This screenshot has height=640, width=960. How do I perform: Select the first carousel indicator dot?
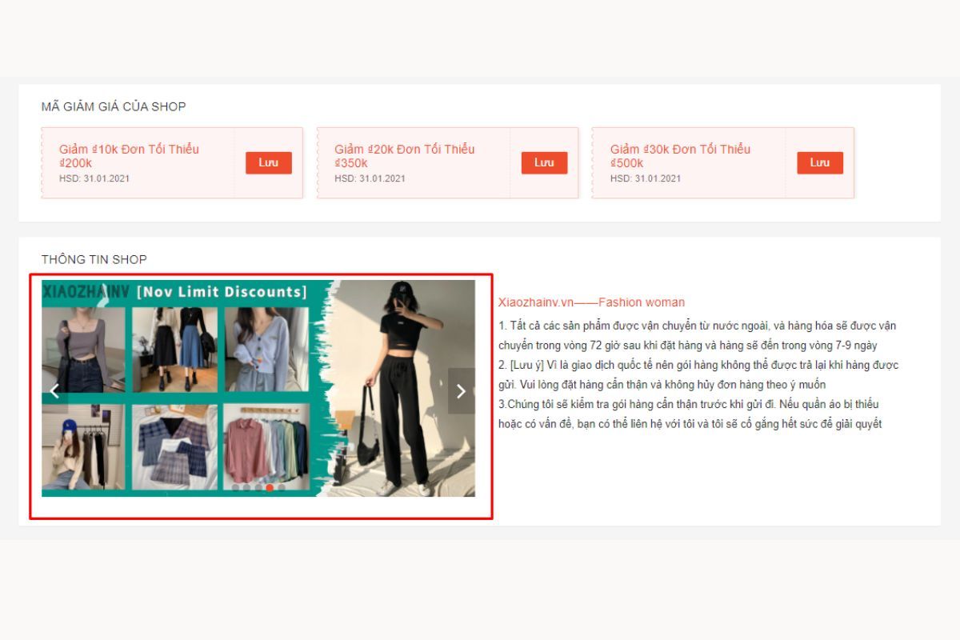235,487
